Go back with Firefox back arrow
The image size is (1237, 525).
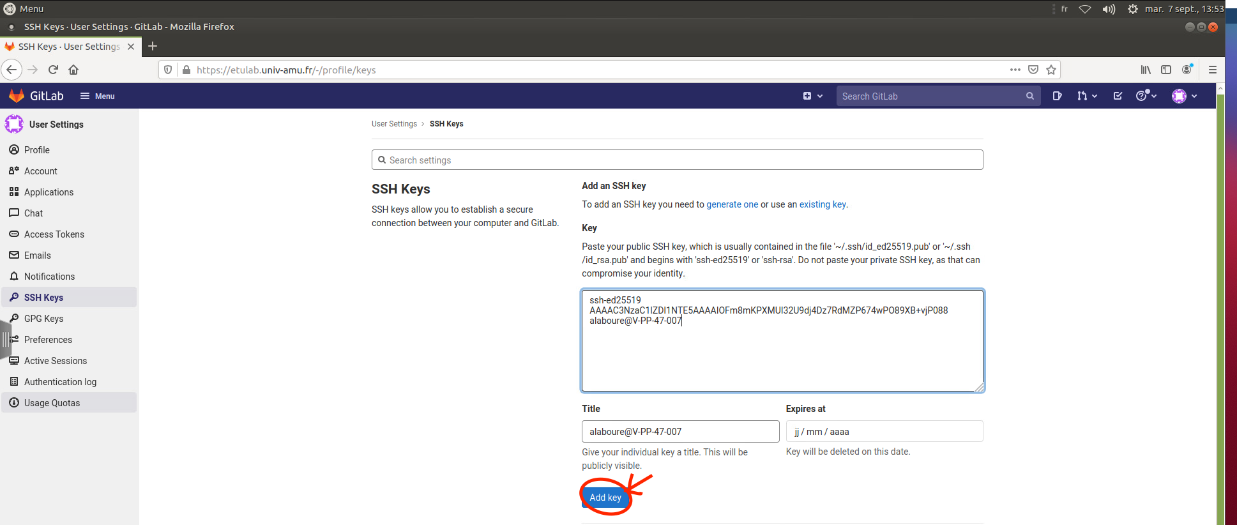(11, 70)
